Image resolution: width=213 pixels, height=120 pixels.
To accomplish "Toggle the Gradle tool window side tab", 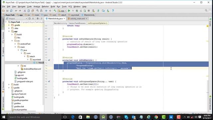I will coord(210,22).
